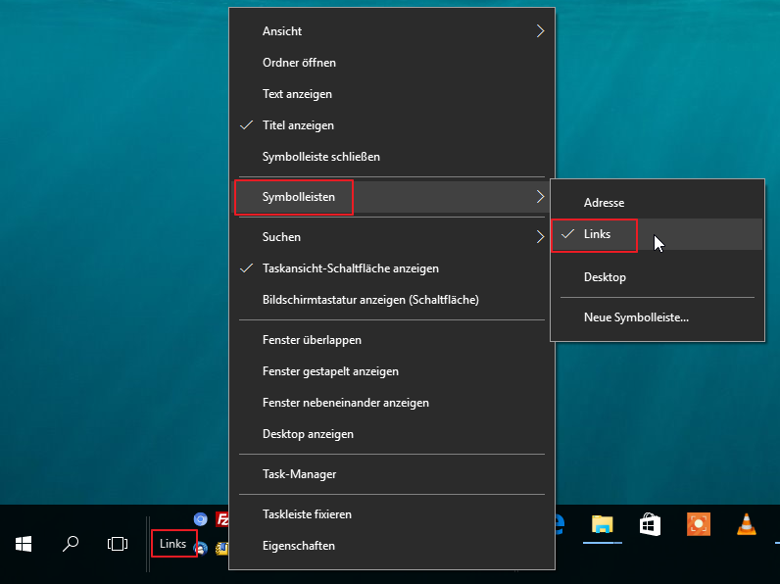
Task: Uncheck Taskansicht-Schaltfläche anzeigen
Action: point(392,268)
